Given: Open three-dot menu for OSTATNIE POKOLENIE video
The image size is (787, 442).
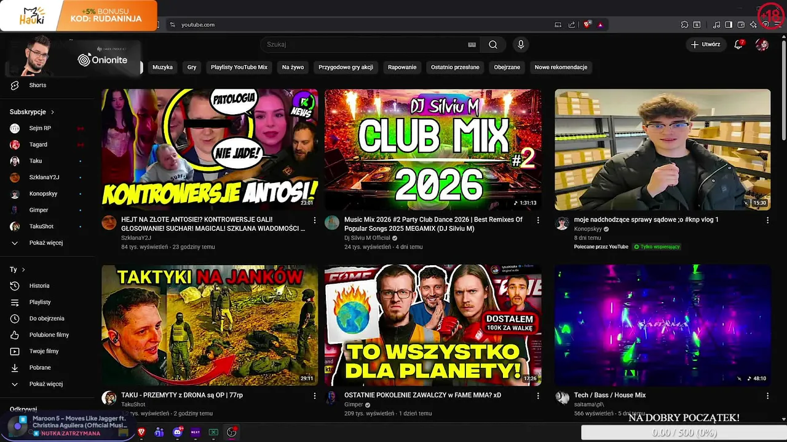Looking at the screenshot, I should point(538,396).
